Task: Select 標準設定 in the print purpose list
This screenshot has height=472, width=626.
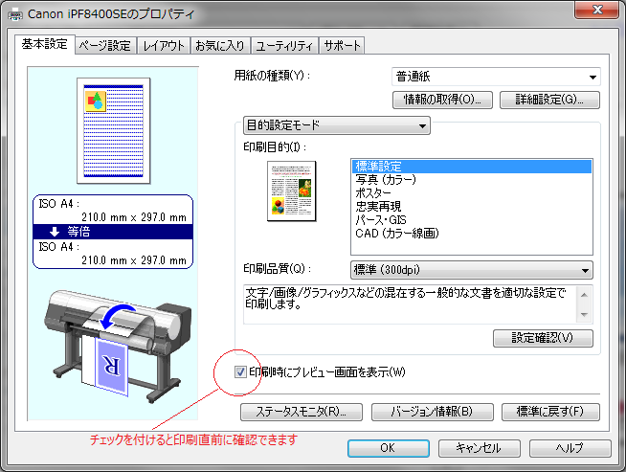Action: (472, 167)
